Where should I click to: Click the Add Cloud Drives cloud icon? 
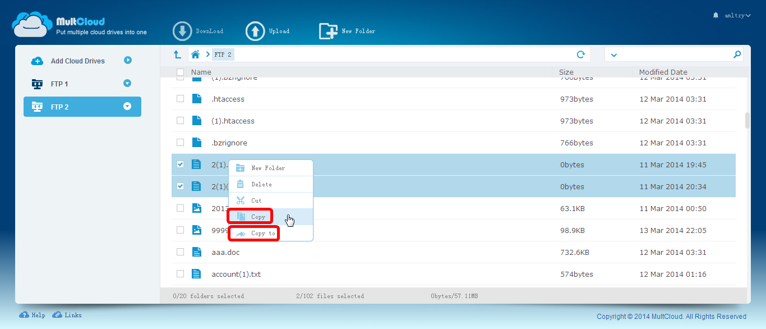coord(37,61)
